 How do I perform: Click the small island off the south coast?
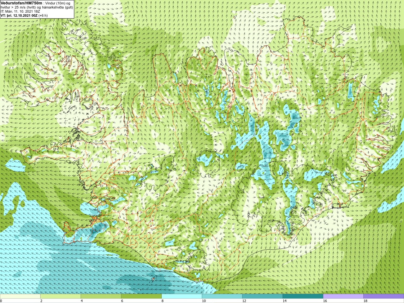point(153,279)
